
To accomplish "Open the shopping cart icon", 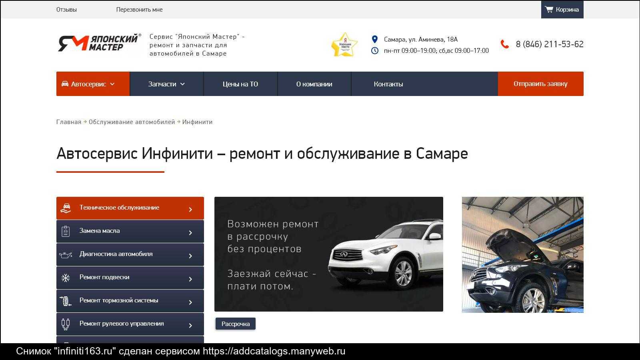I will pyautogui.click(x=549, y=9).
